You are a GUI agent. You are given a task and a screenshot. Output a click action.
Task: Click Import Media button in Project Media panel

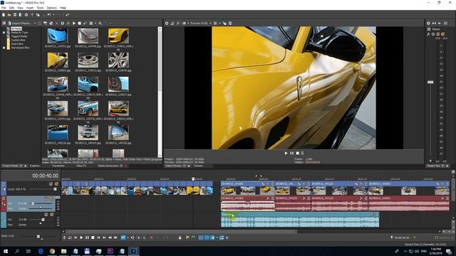click(20, 23)
